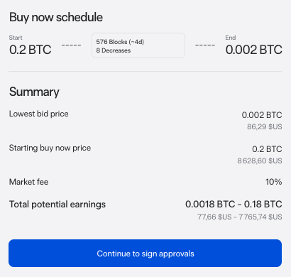
Task: Click the 86,29 $US conversion text
Action: (x=265, y=126)
